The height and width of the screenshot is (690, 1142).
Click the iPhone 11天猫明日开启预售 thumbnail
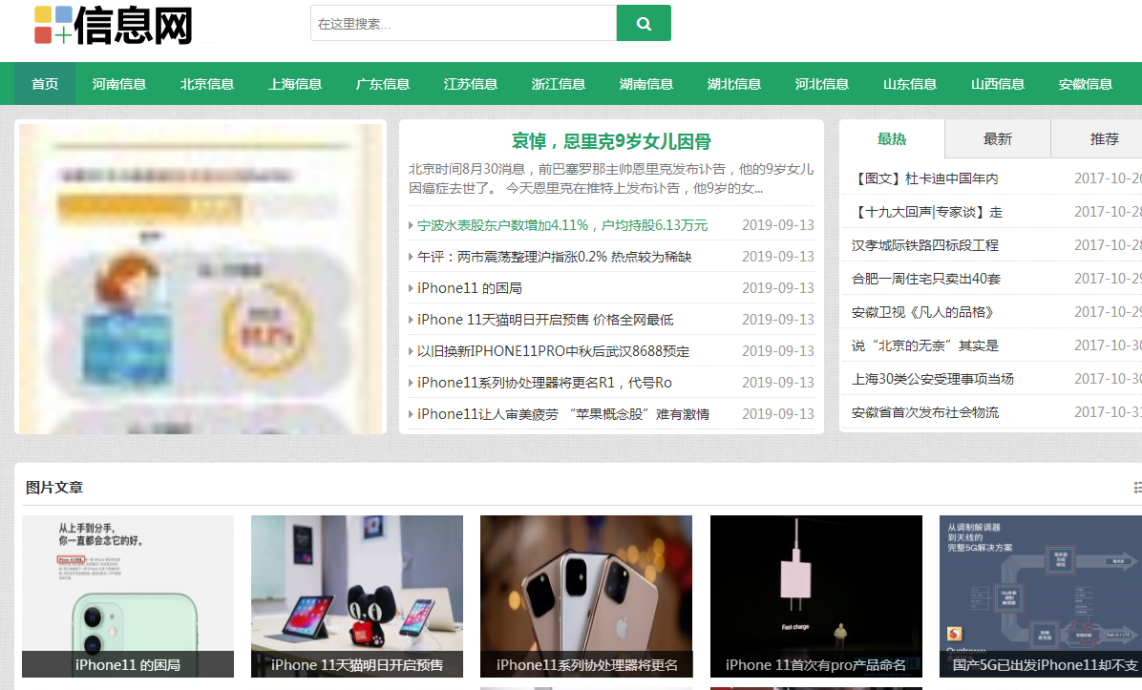356,596
